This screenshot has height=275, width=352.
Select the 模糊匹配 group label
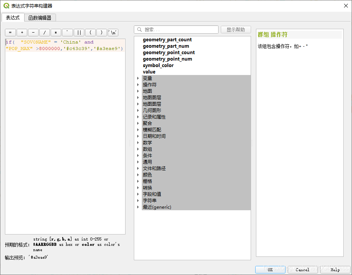click(x=152, y=130)
